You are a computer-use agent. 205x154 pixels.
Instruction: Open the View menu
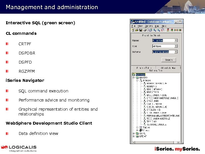coord(140,26)
